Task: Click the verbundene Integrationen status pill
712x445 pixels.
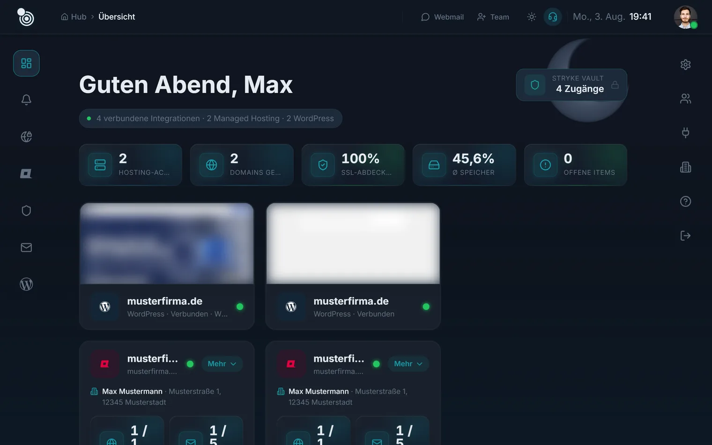Action: pos(210,119)
